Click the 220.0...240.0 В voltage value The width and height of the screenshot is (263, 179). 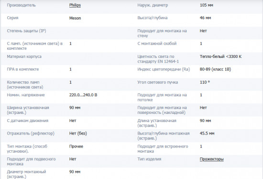(x=83, y=95)
